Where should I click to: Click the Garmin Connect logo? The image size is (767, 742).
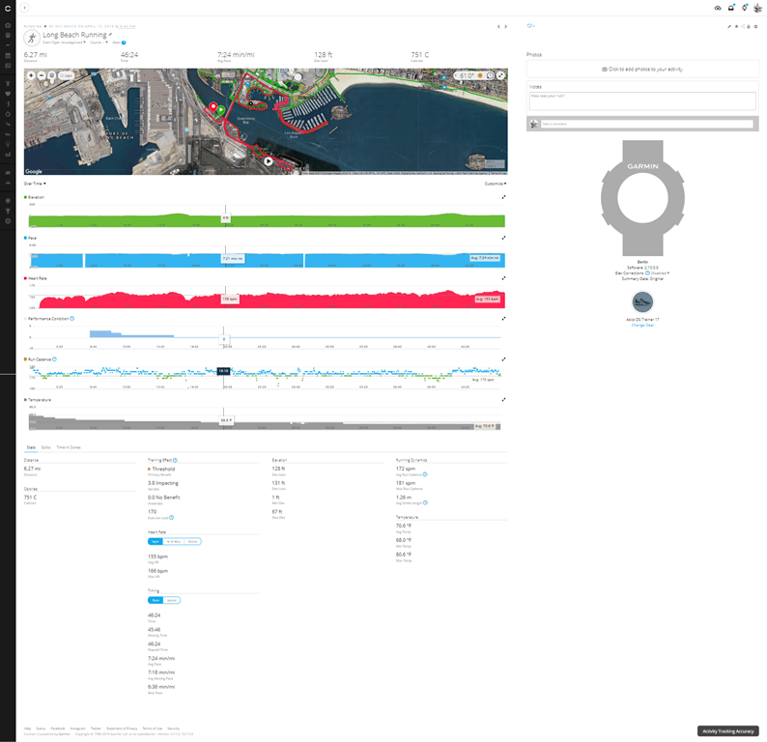click(8, 8)
